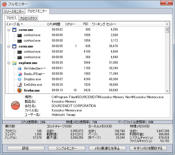
Task: Click the EmEditor.exe notepad icon
Action: coord(20,85)
